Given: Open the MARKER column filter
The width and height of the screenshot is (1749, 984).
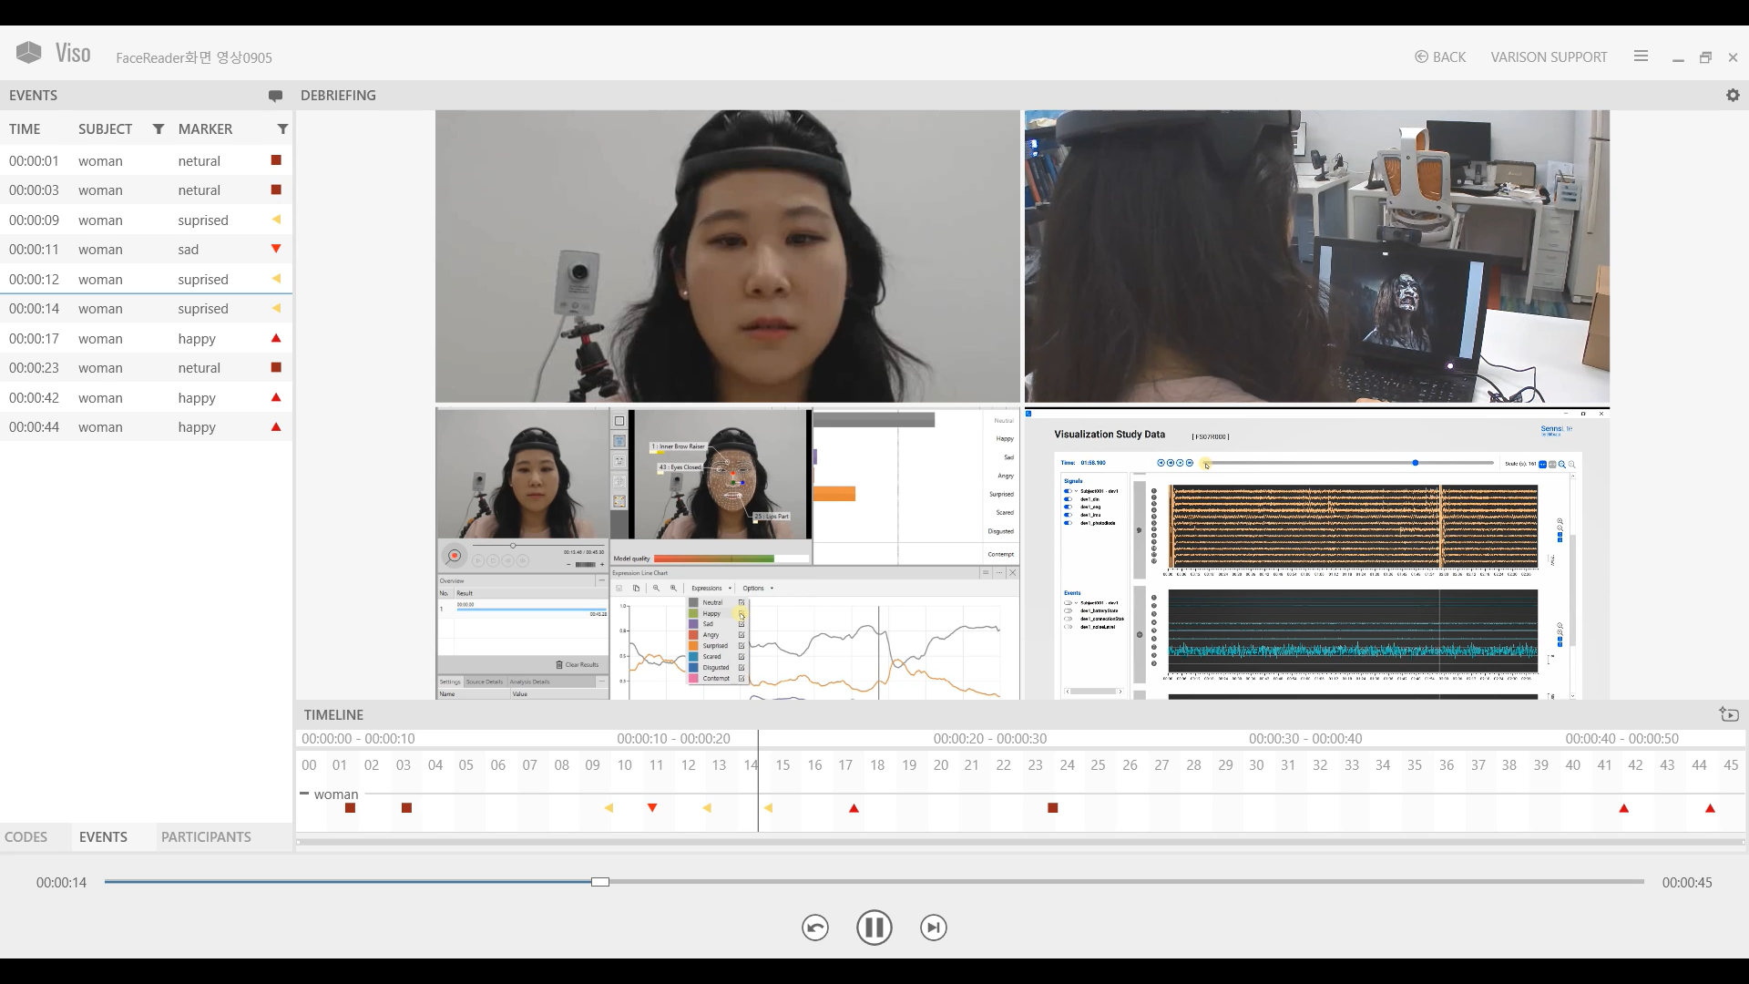Looking at the screenshot, I should [282, 128].
